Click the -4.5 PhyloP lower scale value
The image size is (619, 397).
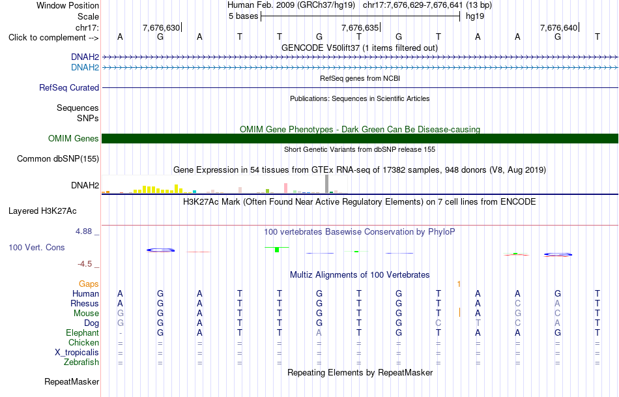pyautogui.click(x=85, y=264)
